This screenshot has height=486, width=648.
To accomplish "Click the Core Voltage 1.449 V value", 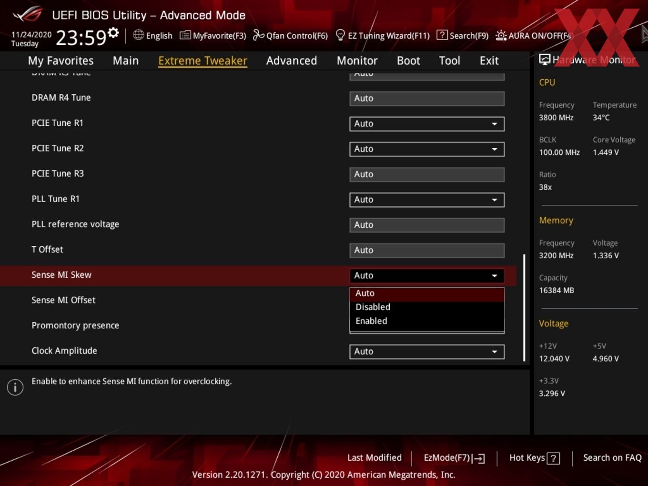I will point(606,152).
